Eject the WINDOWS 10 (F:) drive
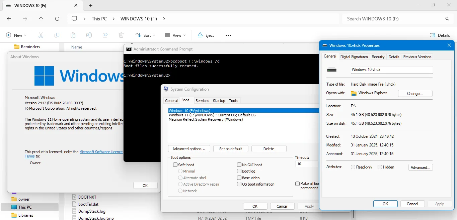The image size is (457, 220). (x=206, y=35)
